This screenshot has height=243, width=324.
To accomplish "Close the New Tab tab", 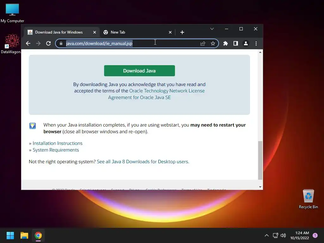I will click(x=170, y=32).
